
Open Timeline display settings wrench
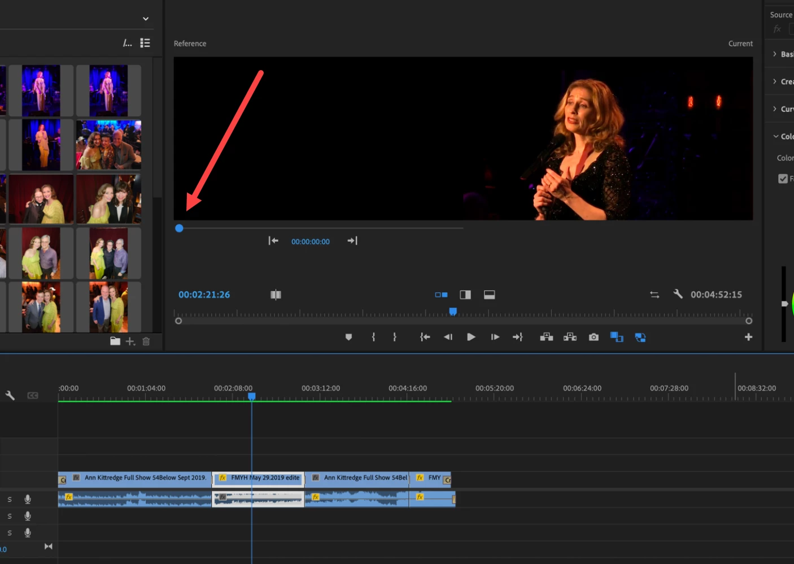(10, 396)
